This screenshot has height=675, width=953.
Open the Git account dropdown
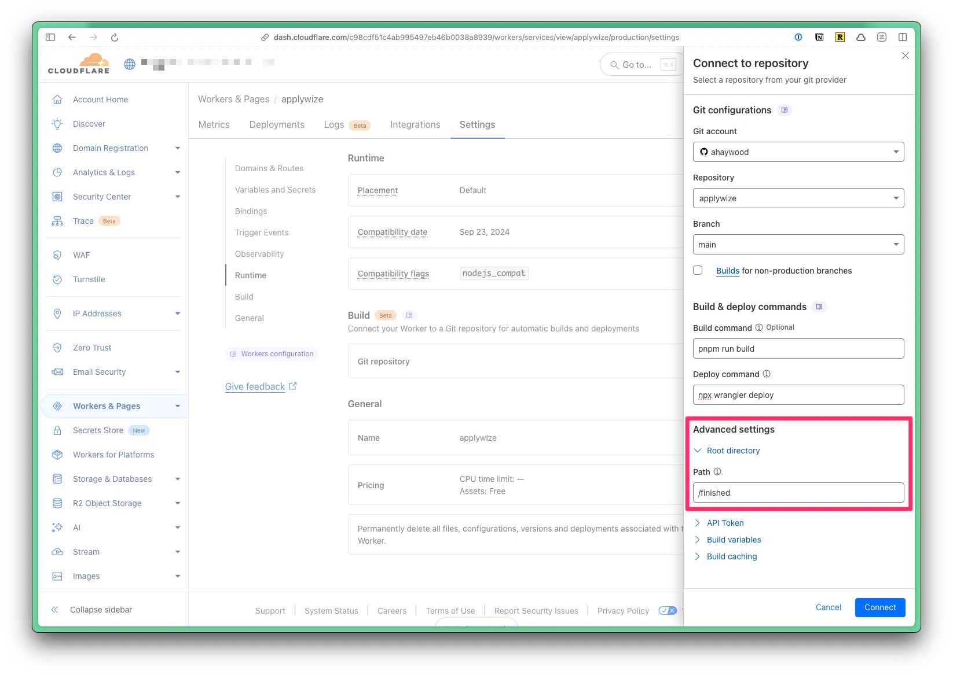798,152
